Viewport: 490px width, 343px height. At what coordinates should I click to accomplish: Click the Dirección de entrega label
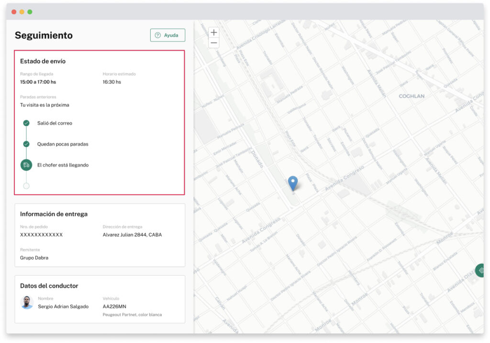pyautogui.click(x=122, y=227)
